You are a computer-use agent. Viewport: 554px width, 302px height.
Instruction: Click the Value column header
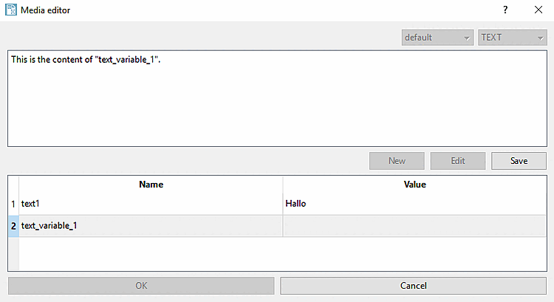pyautogui.click(x=414, y=185)
